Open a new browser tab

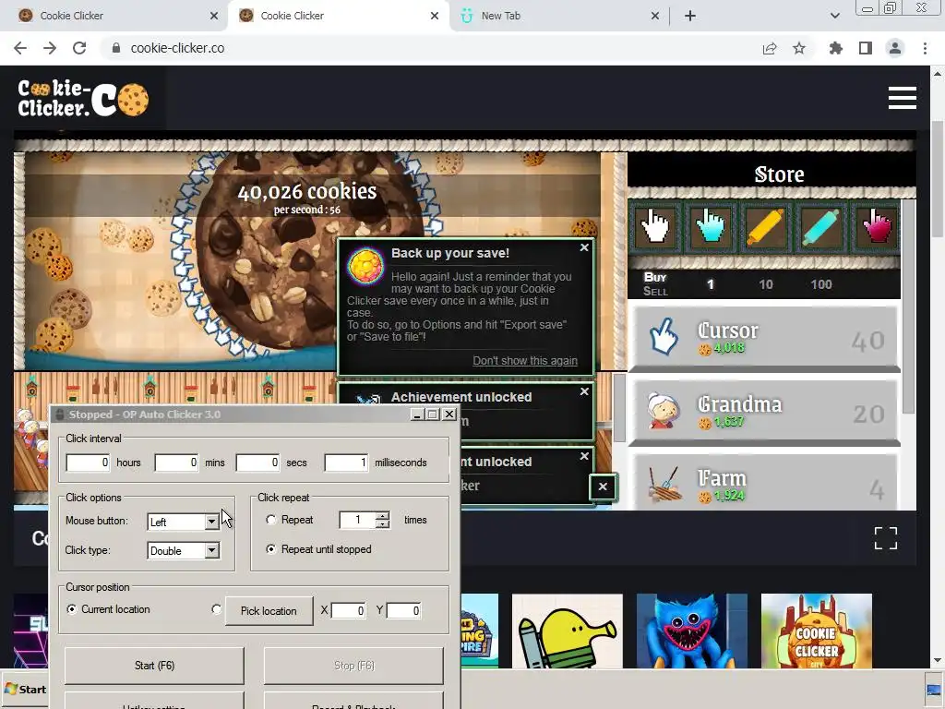click(690, 16)
